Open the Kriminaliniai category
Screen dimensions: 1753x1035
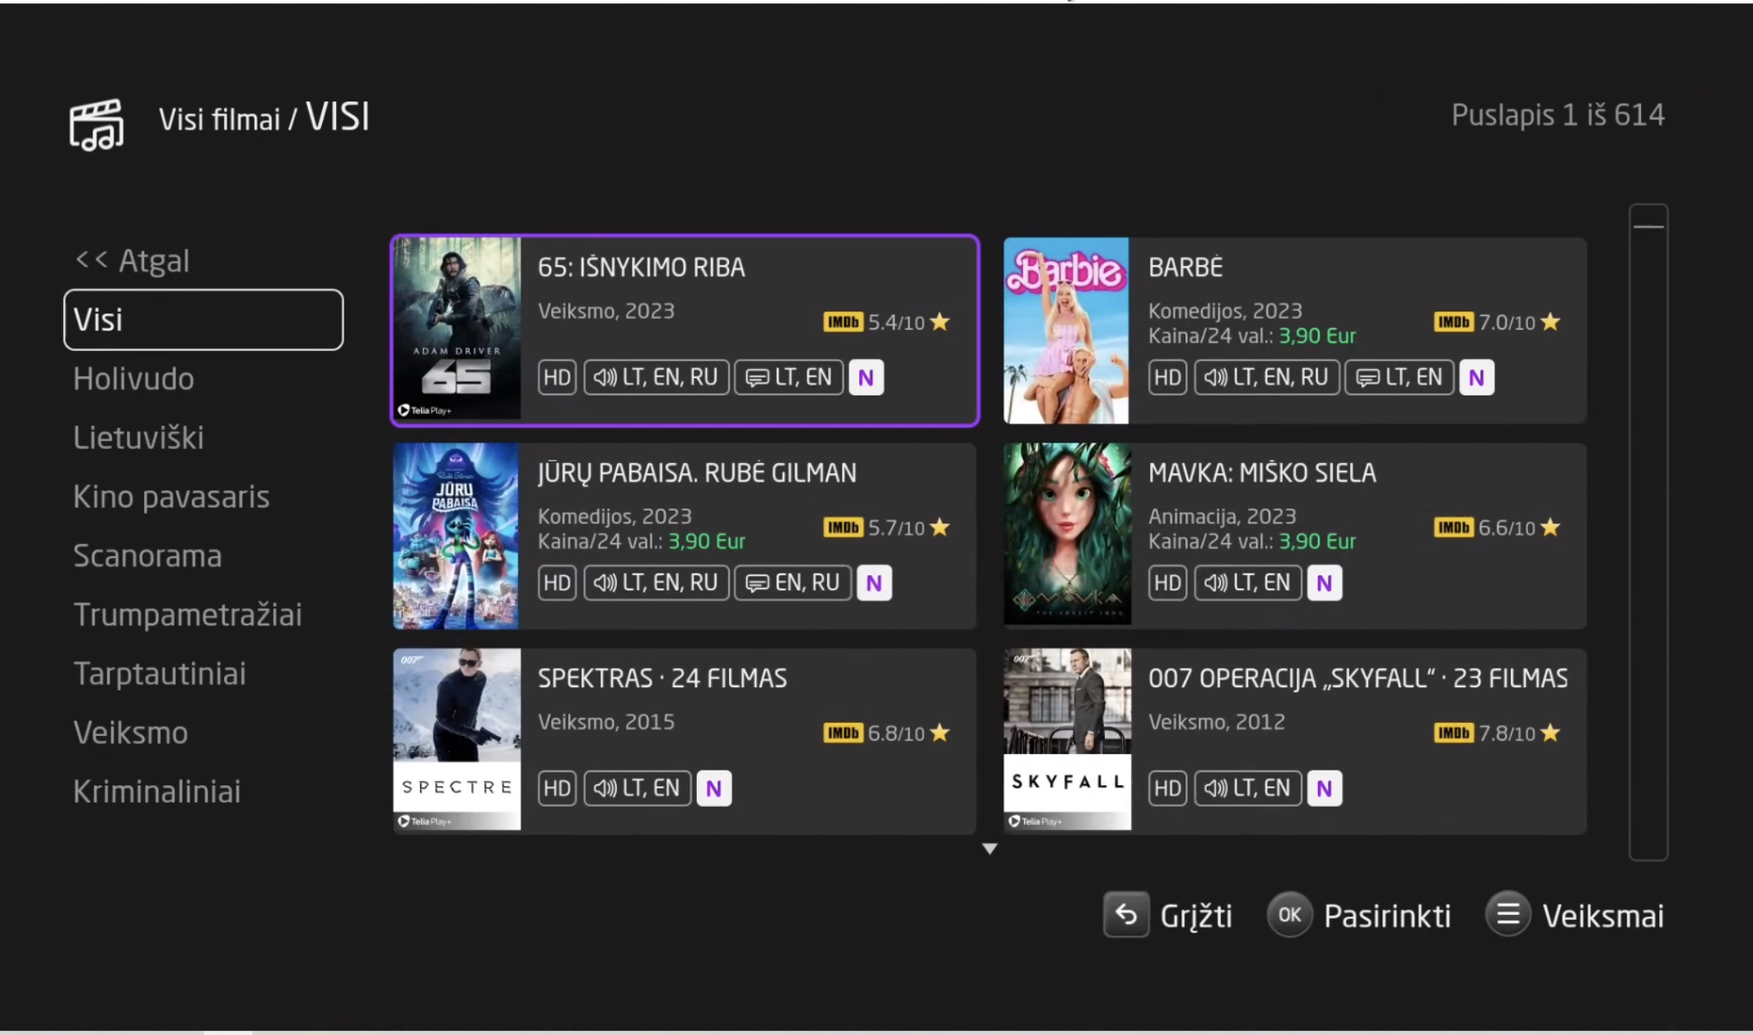(157, 792)
